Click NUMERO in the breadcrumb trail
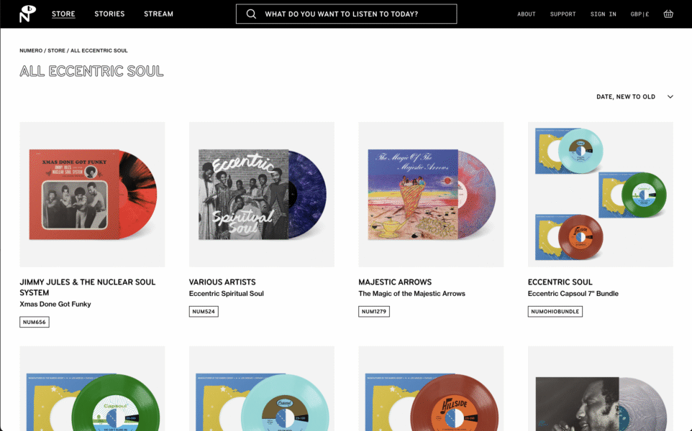The height and width of the screenshot is (431, 692). click(30, 50)
